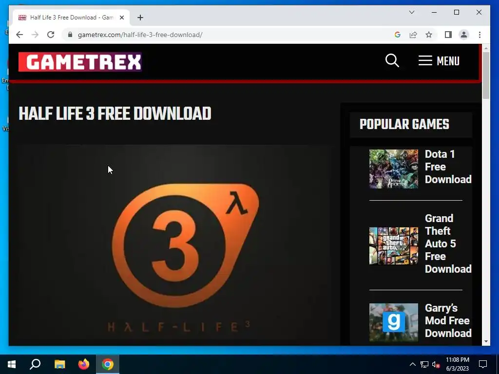499x374 pixels.
Task: Open a new tab with plus button
Action: coord(140,18)
